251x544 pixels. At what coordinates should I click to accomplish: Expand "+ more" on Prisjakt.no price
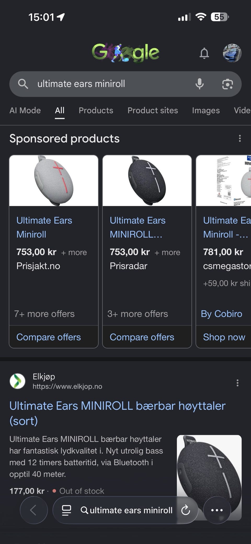[x=74, y=253]
